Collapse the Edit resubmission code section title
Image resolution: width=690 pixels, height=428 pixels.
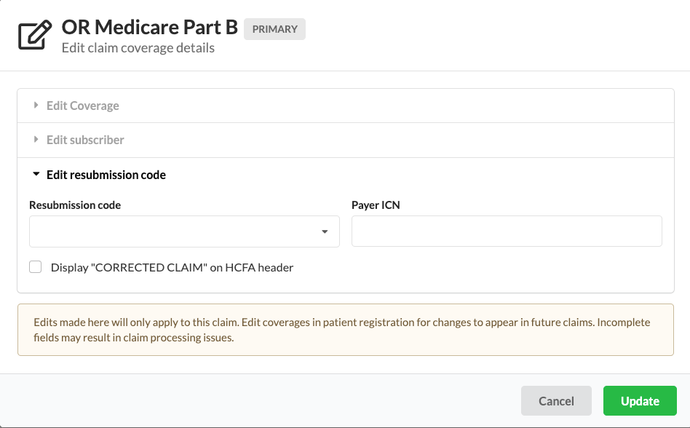[106, 175]
